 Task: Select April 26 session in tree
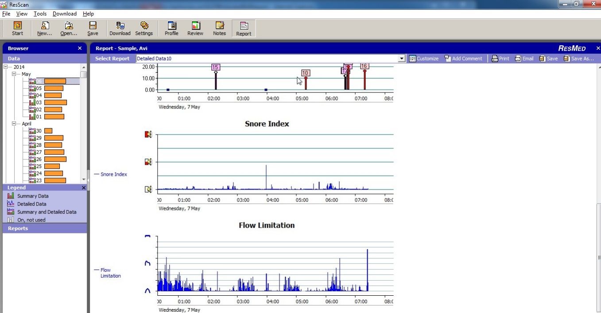[47, 159]
